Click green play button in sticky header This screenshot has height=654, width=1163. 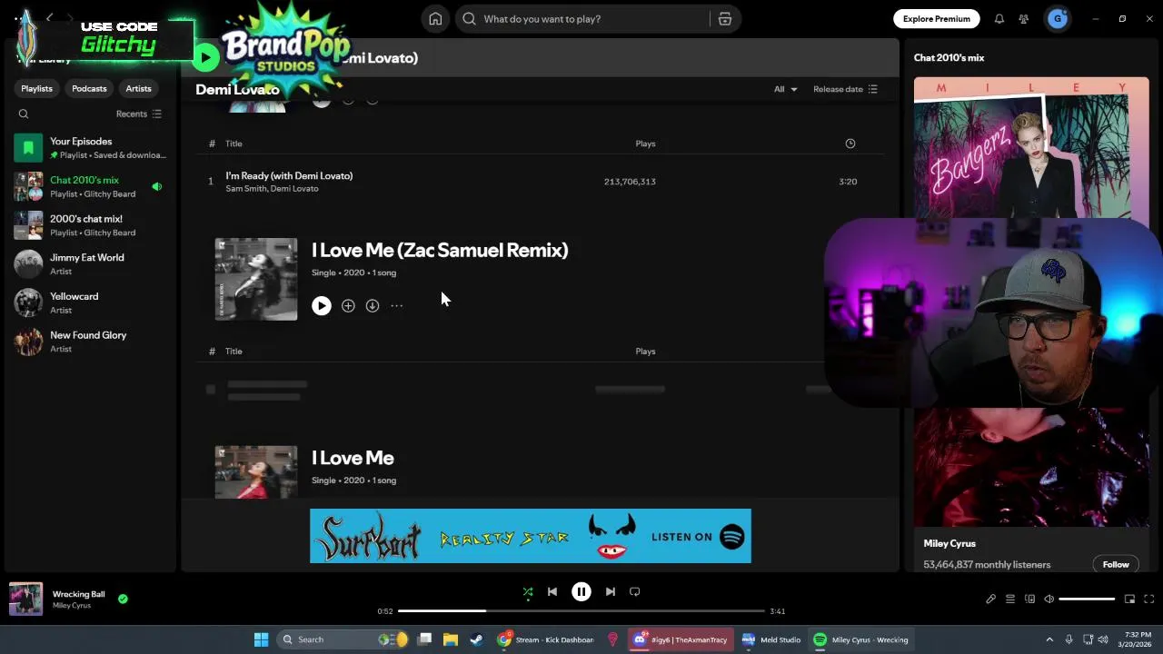pyautogui.click(x=205, y=57)
